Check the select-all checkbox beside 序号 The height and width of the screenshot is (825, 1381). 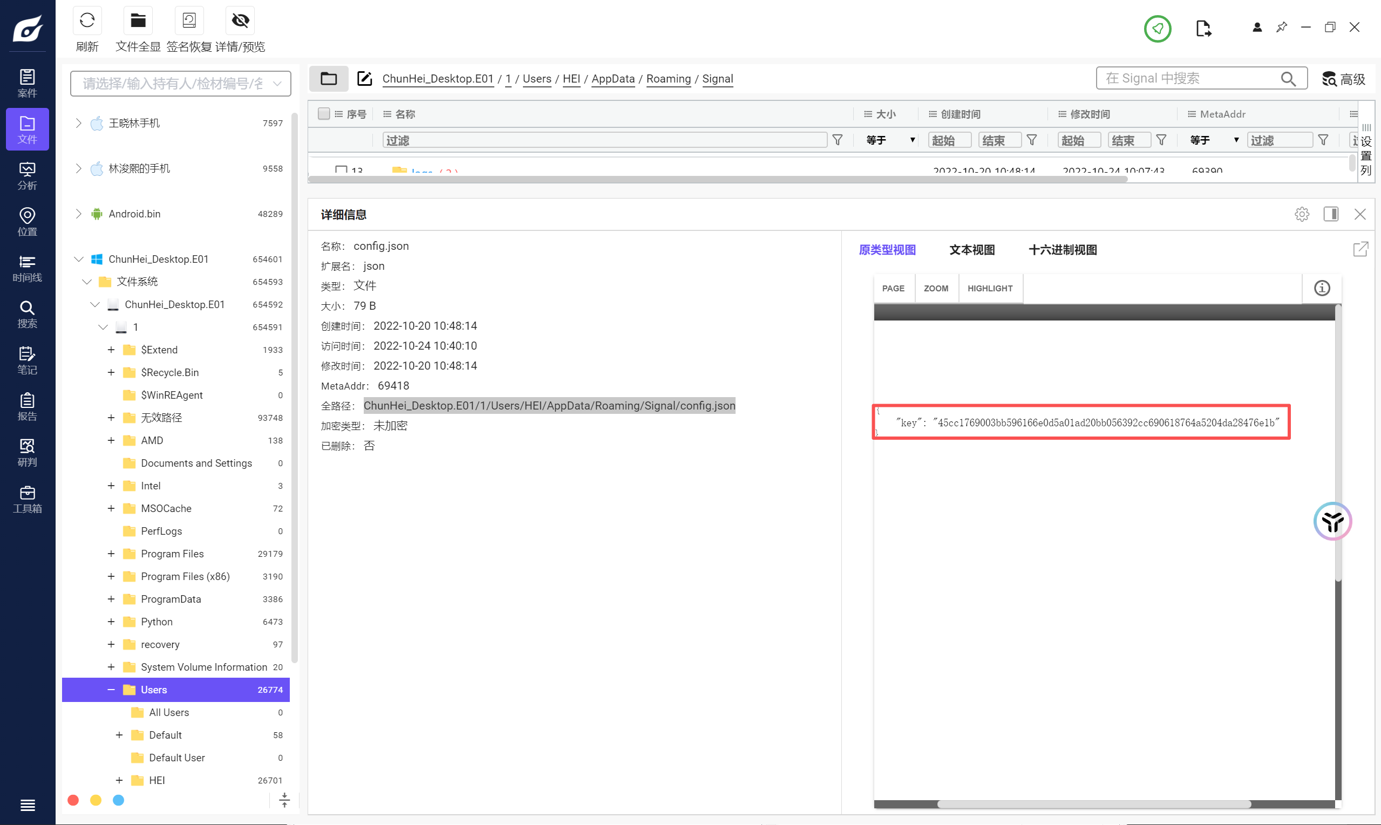click(x=324, y=114)
